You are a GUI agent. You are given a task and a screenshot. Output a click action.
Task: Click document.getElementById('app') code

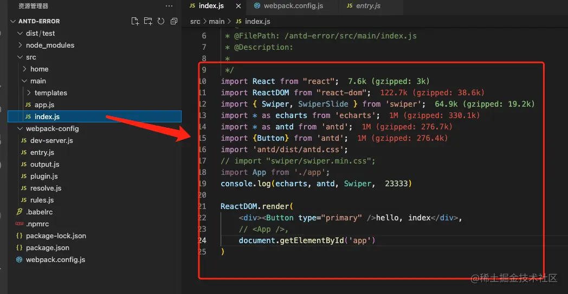[307, 240]
